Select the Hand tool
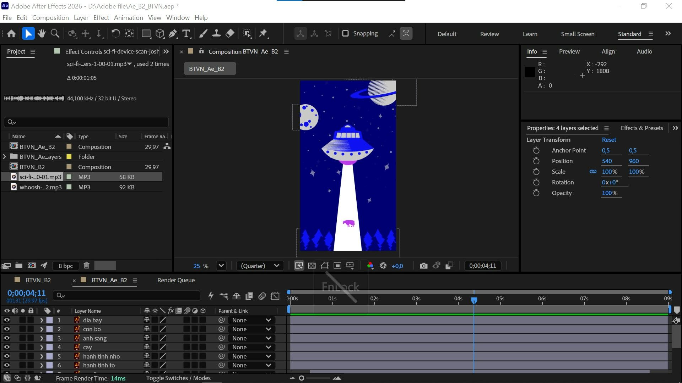The width and height of the screenshot is (682, 383). 42,34
